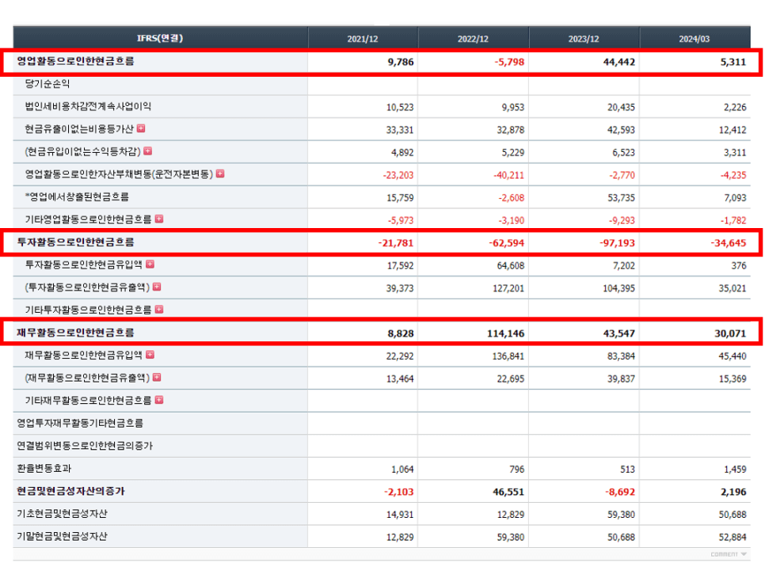The width and height of the screenshot is (765, 563).
Task: Click the 2021/12 column header
Action: [x=363, y=39]
